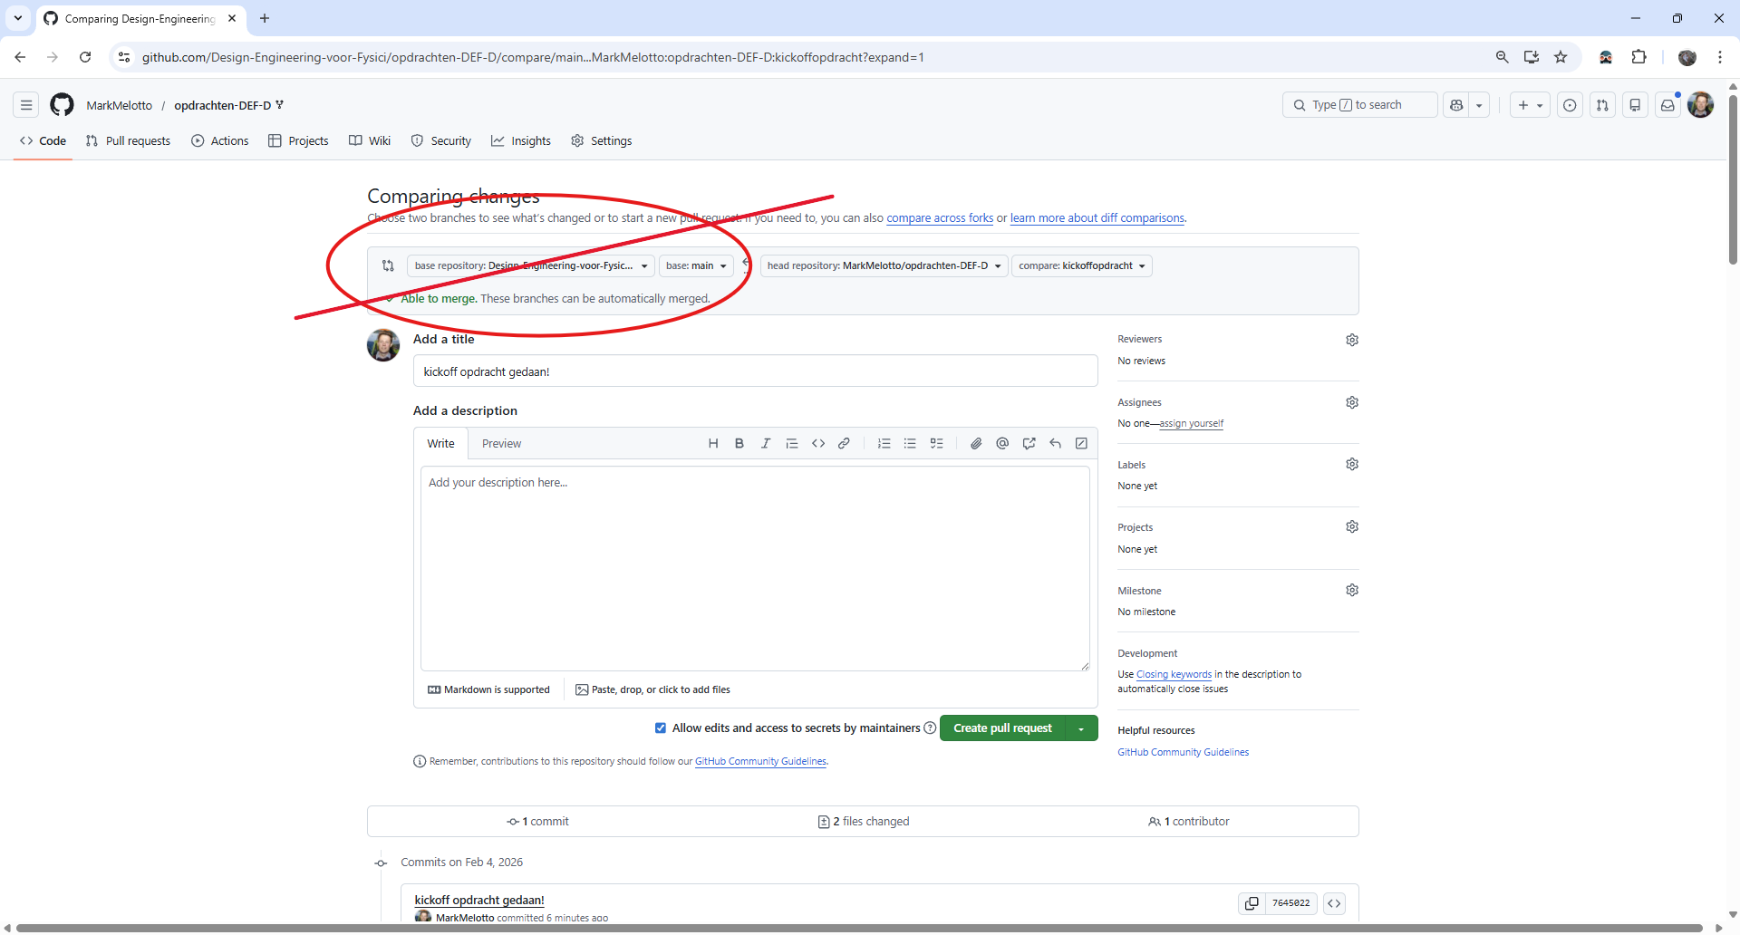Open the Labels gear settings
Screen dimensions: 1740x935
coord(1352,464)
